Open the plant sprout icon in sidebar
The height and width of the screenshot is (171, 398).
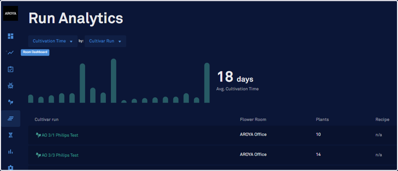click(11, 102)
